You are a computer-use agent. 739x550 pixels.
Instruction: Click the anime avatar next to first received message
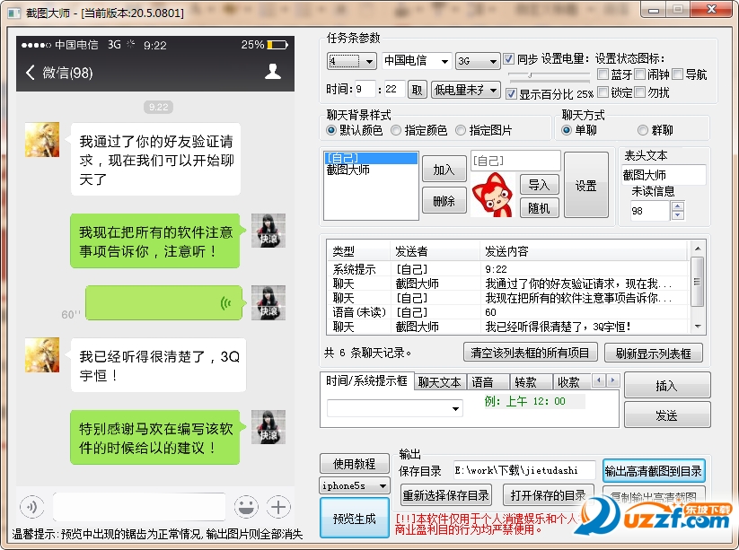pos(42,140)
